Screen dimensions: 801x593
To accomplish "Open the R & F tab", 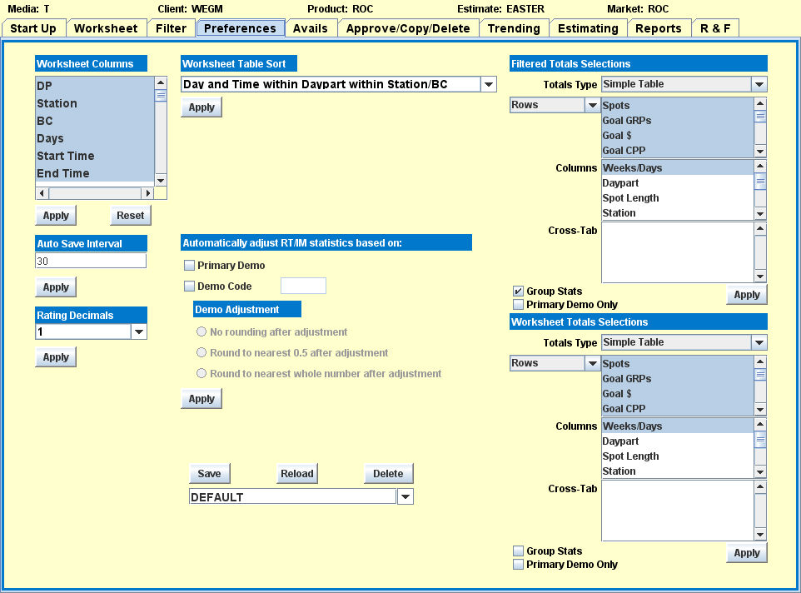I will (x=715, y=28).
